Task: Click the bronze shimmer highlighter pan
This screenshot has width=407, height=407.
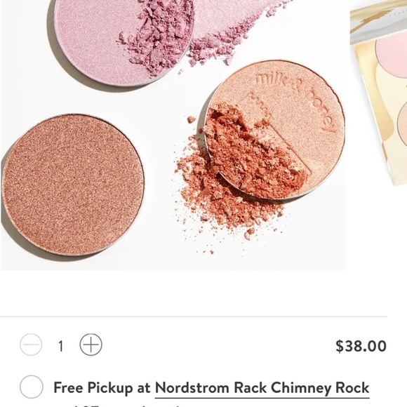Action: [73, 185]
